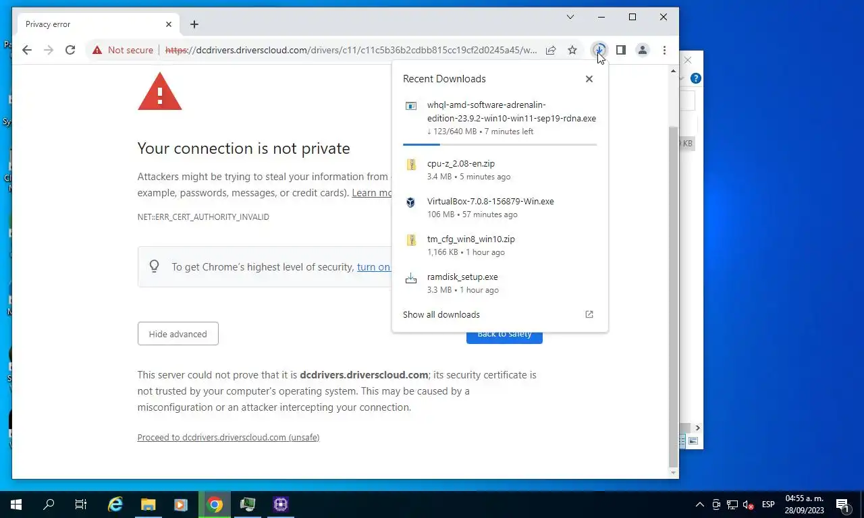Open the notification center icon
This screenshot has height=518, width=864.
pos(842,505)
